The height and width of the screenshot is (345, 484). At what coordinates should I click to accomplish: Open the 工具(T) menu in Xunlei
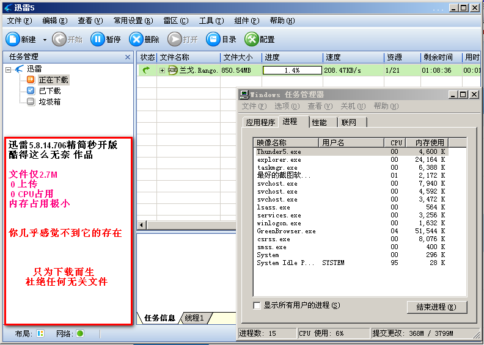point(211,21)
